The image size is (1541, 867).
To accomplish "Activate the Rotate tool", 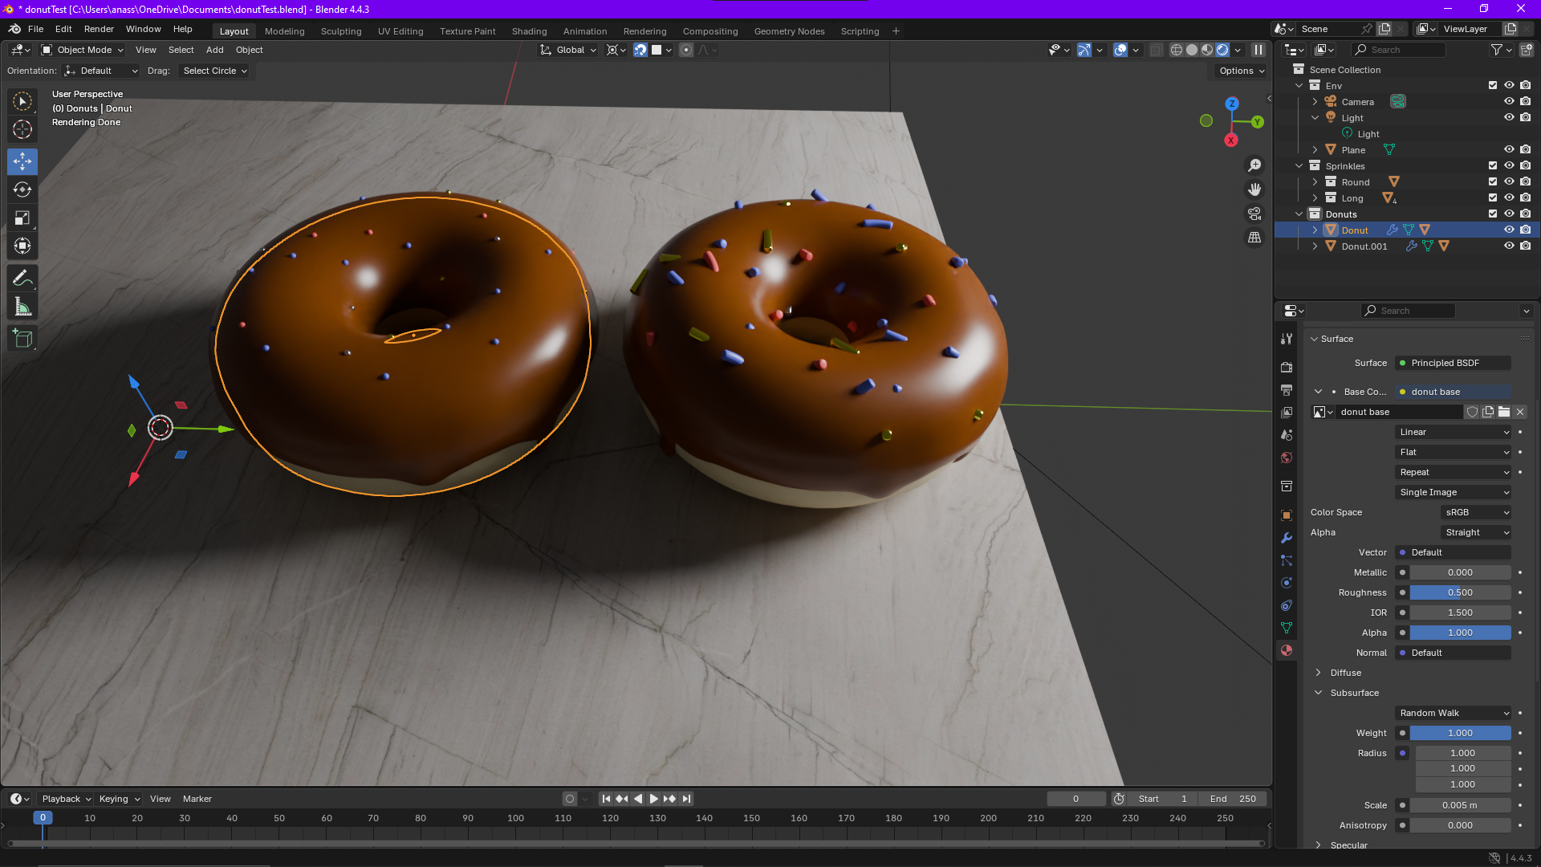I will [22, 189].
